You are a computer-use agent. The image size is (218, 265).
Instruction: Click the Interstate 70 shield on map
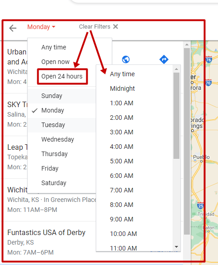[x=208, y=83]
